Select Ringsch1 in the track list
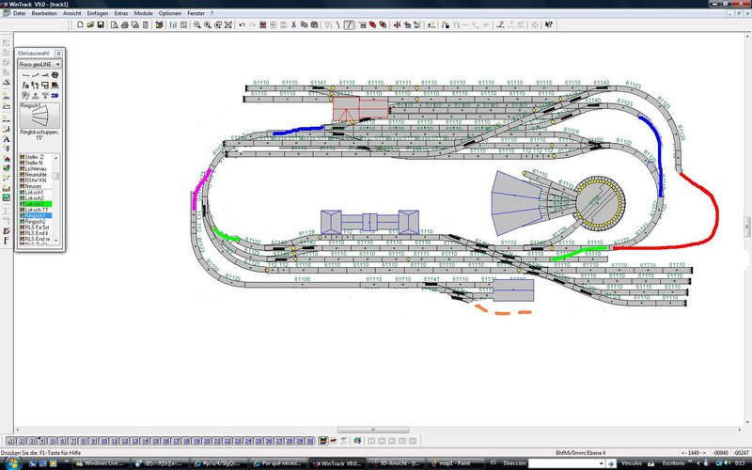 pyautogui.click(x=36, y=216)
